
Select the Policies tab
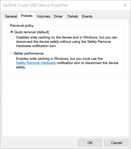(27, 16)
